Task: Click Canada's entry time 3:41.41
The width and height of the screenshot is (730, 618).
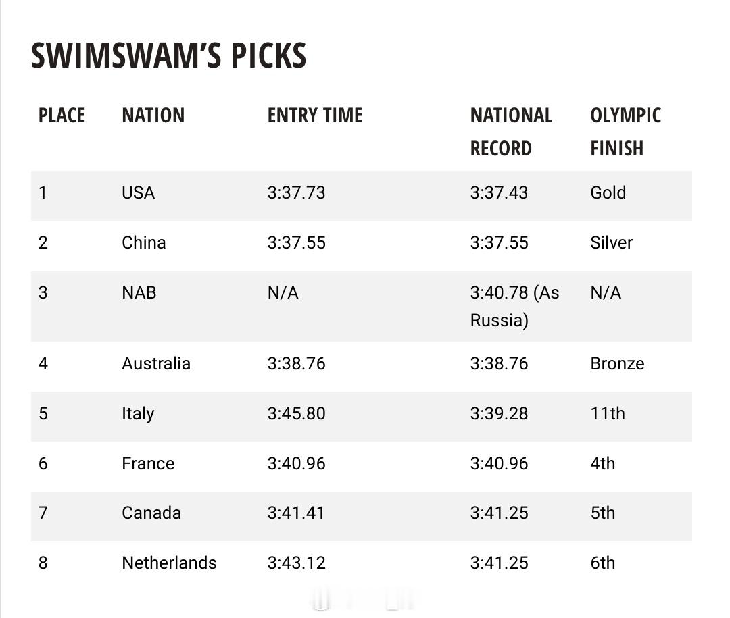Action: [x=296, y=513]
